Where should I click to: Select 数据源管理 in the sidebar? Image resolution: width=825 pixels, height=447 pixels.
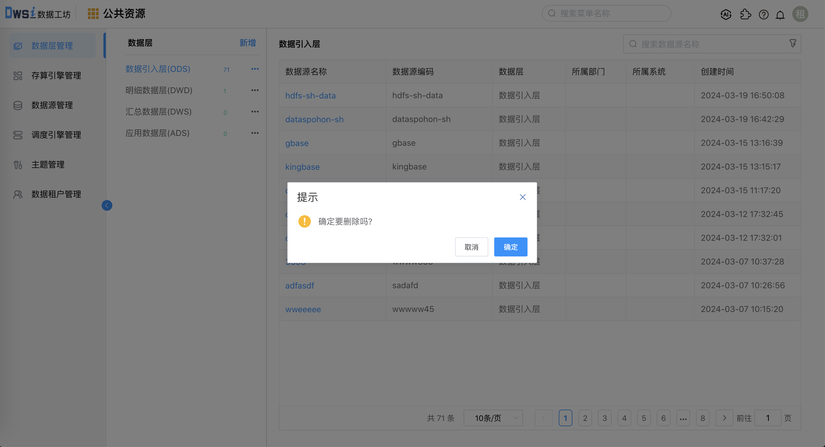click(x=52, y=105)
